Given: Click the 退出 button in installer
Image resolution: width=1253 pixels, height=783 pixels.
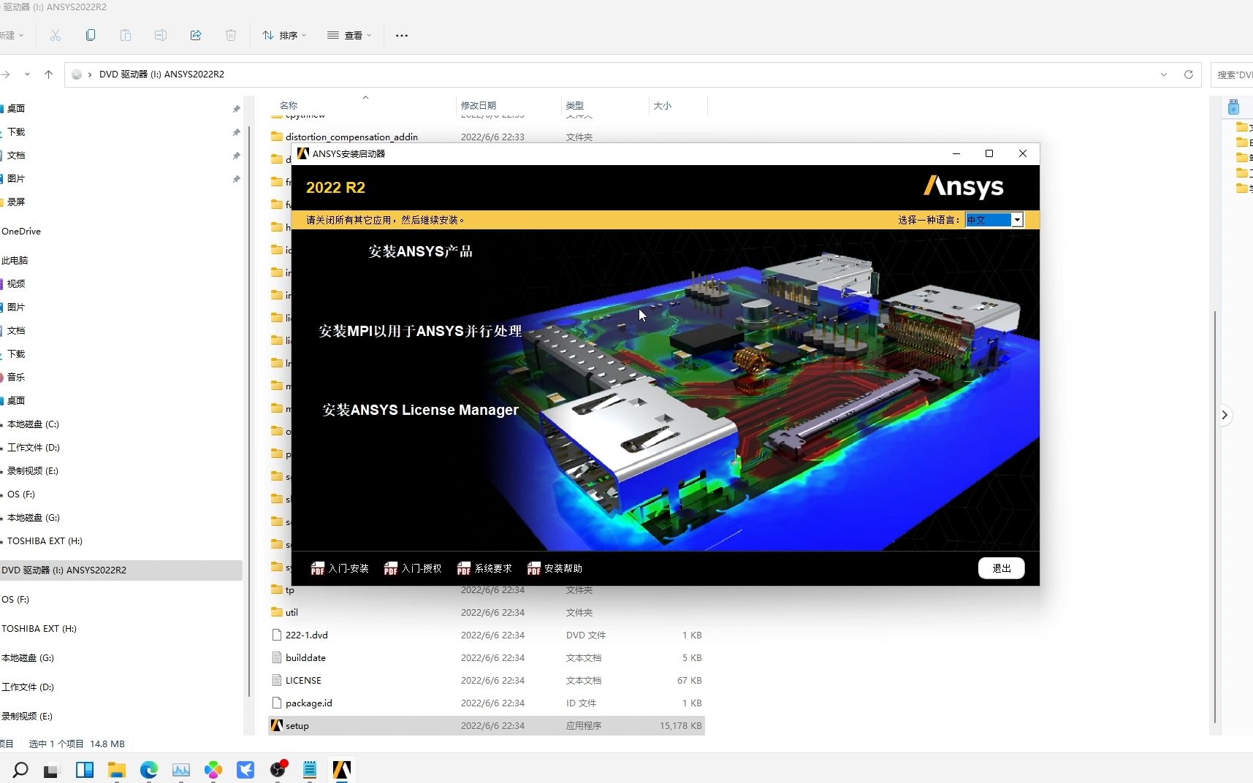Looking at the screenshot, I should click(1001, 568).
